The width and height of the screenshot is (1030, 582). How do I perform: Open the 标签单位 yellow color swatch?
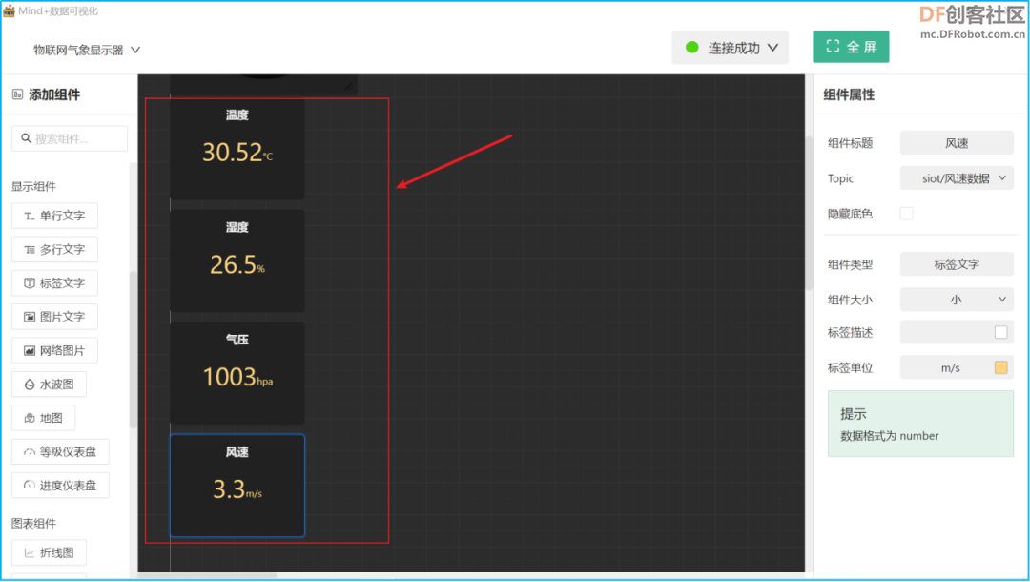click(1001, 368)
